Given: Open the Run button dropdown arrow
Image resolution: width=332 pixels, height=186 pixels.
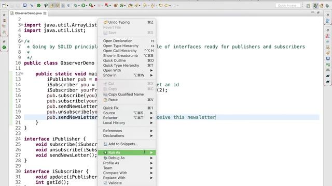Looking at the screenshot, I should [x=87, y=6].
